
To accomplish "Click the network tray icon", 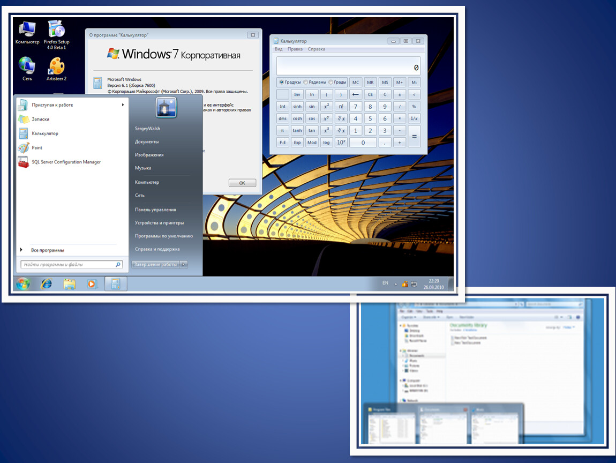I will pos(414,284).
